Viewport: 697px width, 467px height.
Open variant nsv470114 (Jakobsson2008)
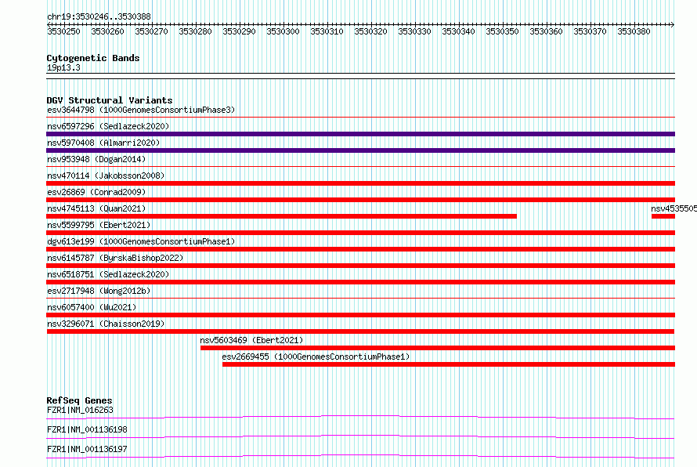pyautogui.click(x=106, y=176)
